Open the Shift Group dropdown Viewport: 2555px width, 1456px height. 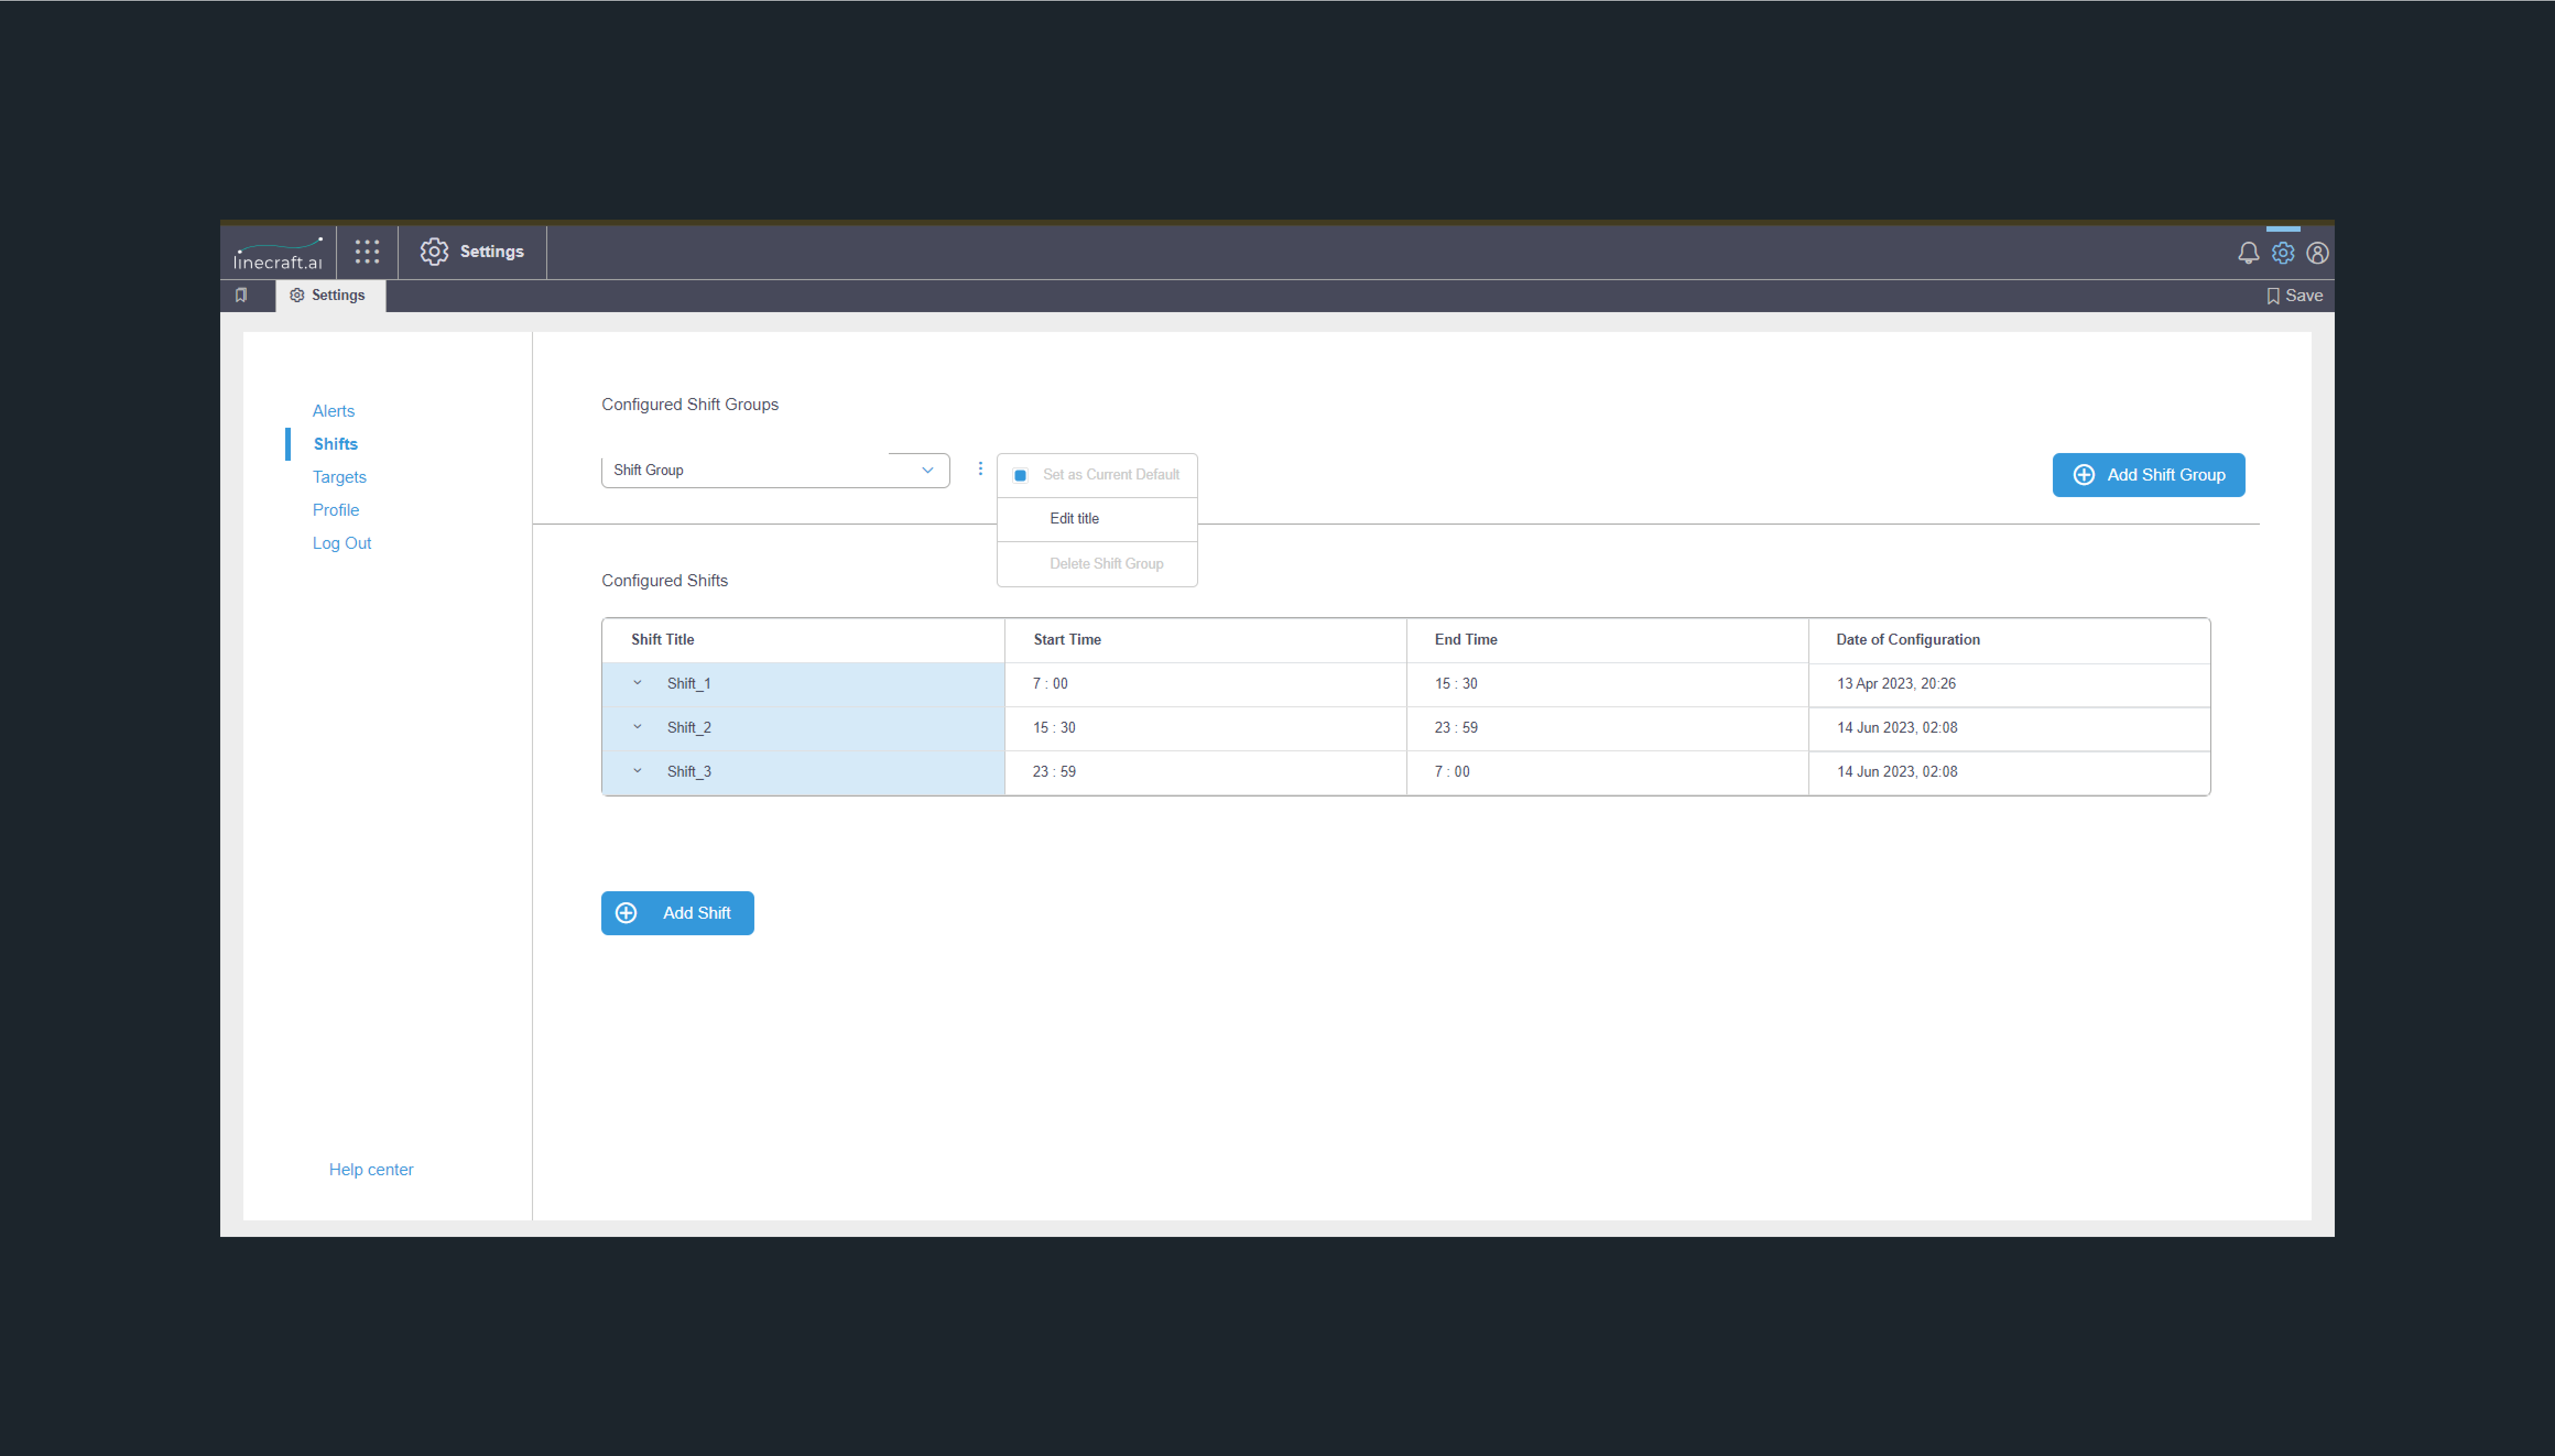[775, 470]
